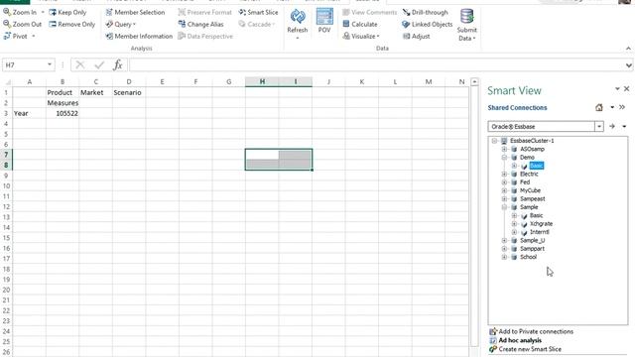Open the options arrow right of the connect arrow
This screenshot has width=635, height=357.
point(624,126)
